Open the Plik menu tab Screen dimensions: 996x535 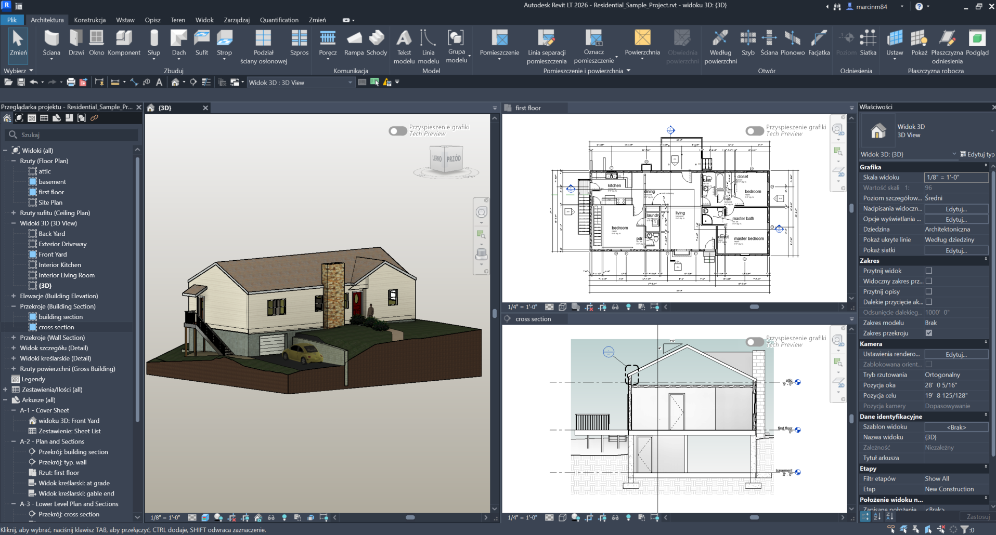12,20
